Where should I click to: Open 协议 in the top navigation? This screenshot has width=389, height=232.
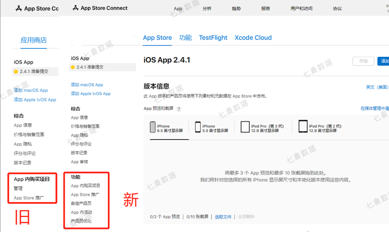337,8
